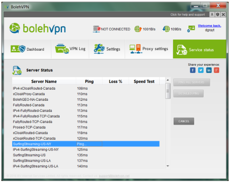
Task: Sort by the Loss % column header
Action: point(115,81)
